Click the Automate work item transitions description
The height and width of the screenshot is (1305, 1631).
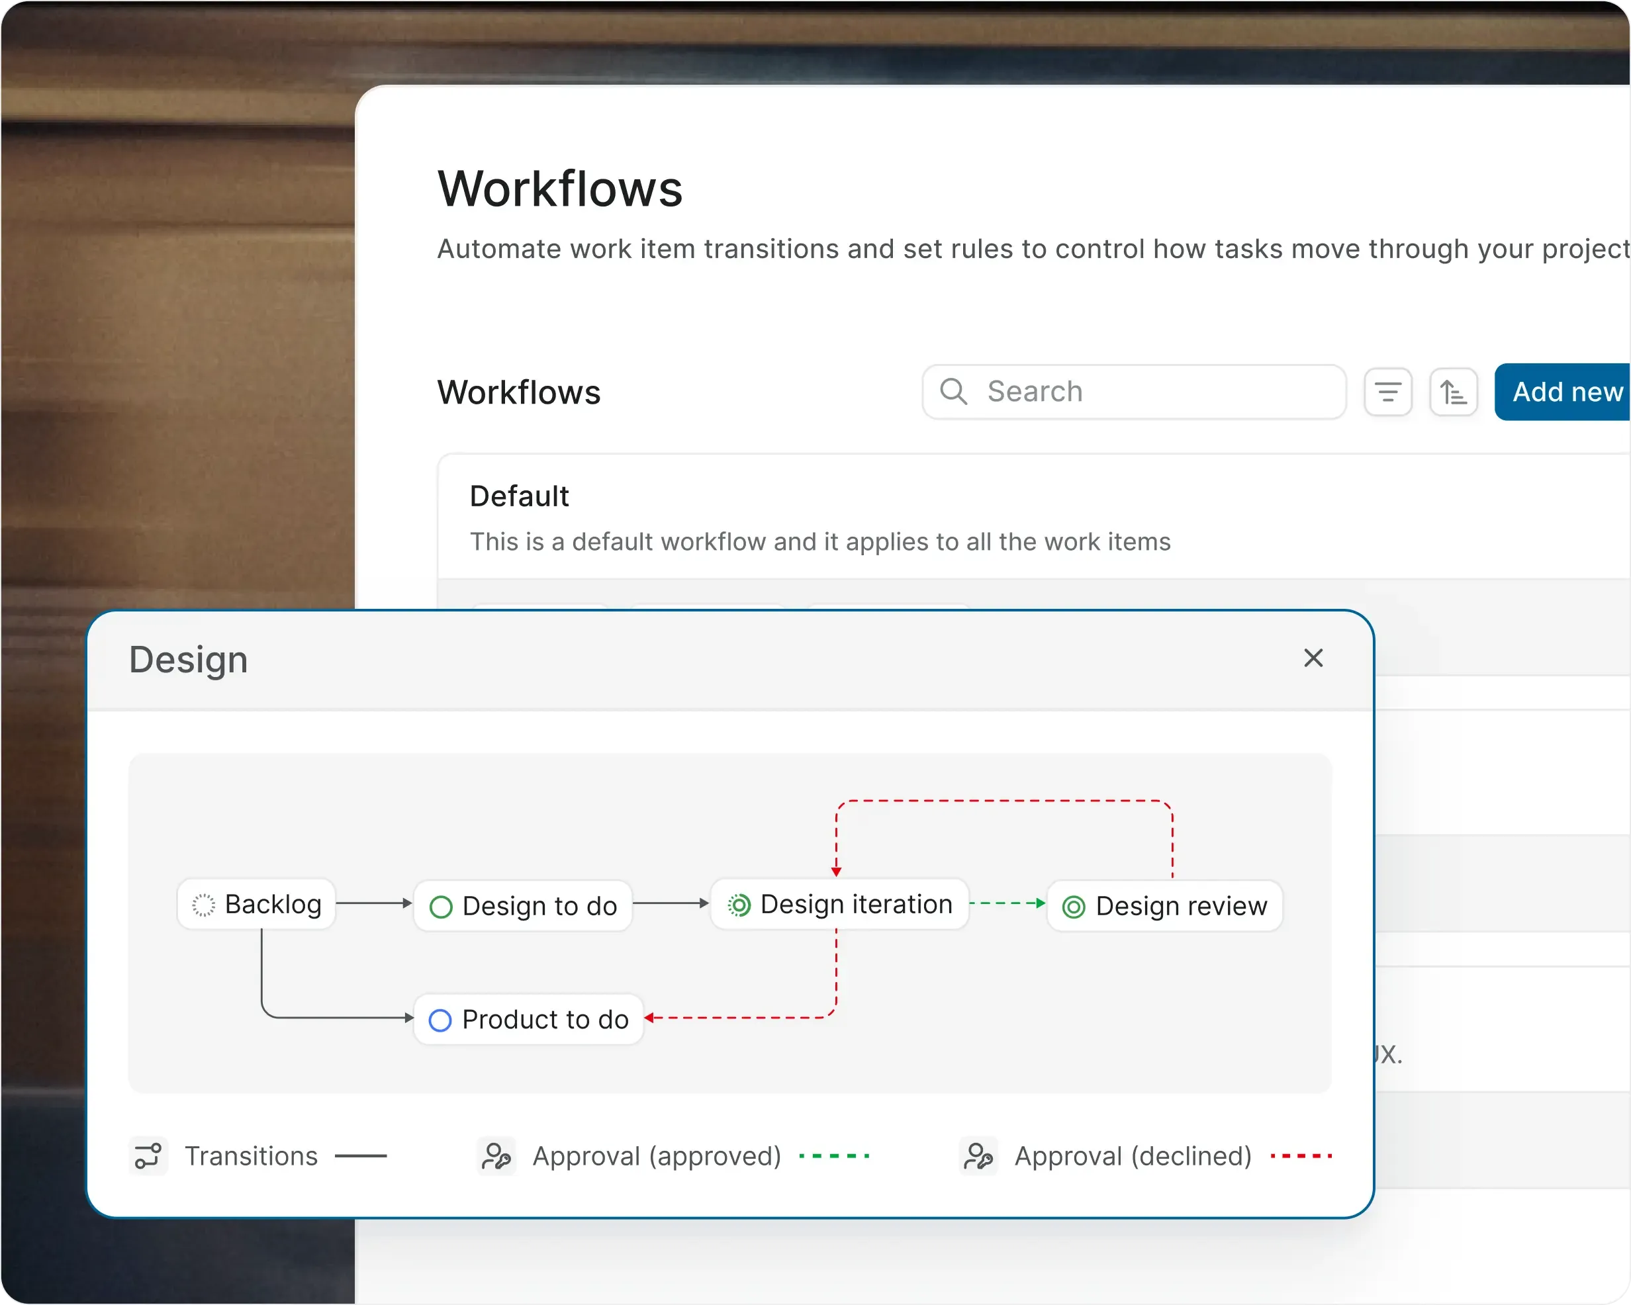pyautogui.click(x=1033, y=249)
